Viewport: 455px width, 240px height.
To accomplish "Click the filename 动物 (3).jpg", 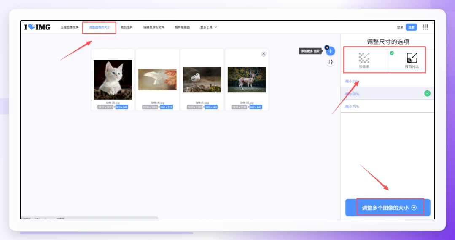I will click(x=113, y=103).
